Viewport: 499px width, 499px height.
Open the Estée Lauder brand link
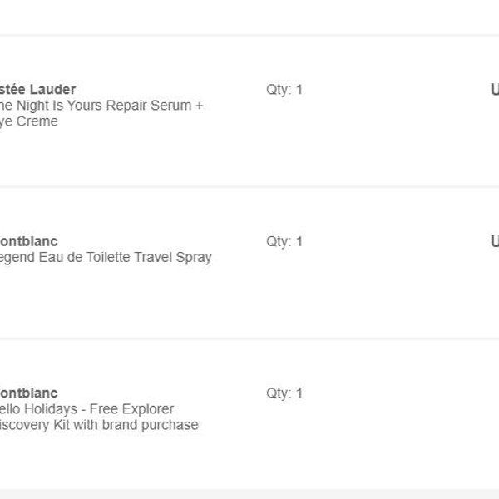(x=37, y=90)
